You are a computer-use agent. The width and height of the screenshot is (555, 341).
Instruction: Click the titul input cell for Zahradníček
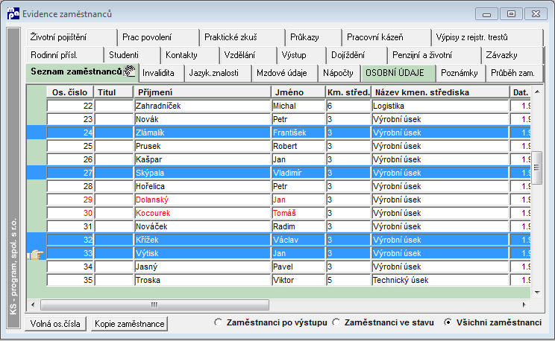point(113,106)
